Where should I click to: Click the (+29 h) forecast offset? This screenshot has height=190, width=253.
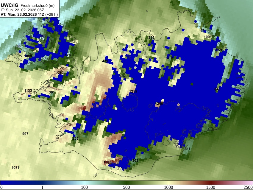click(51, 14)
